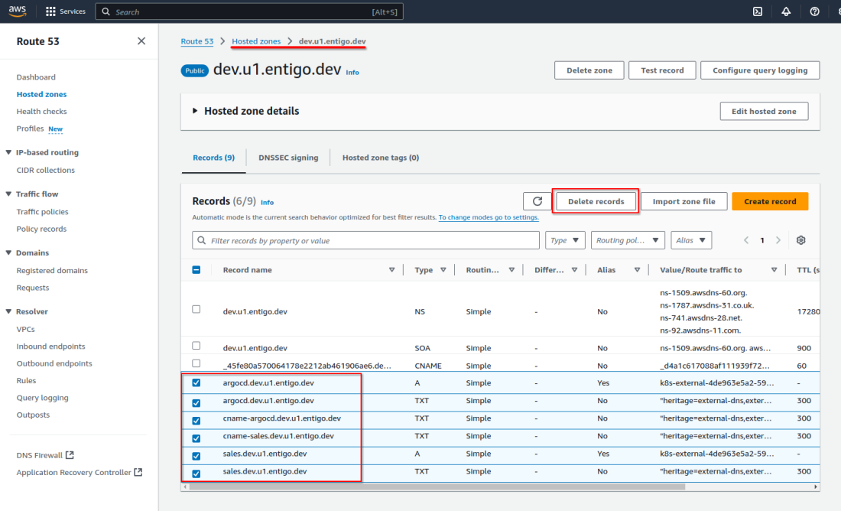Collapse Resolver section
This screenshot has width=841, height=511.
[8, 311]
